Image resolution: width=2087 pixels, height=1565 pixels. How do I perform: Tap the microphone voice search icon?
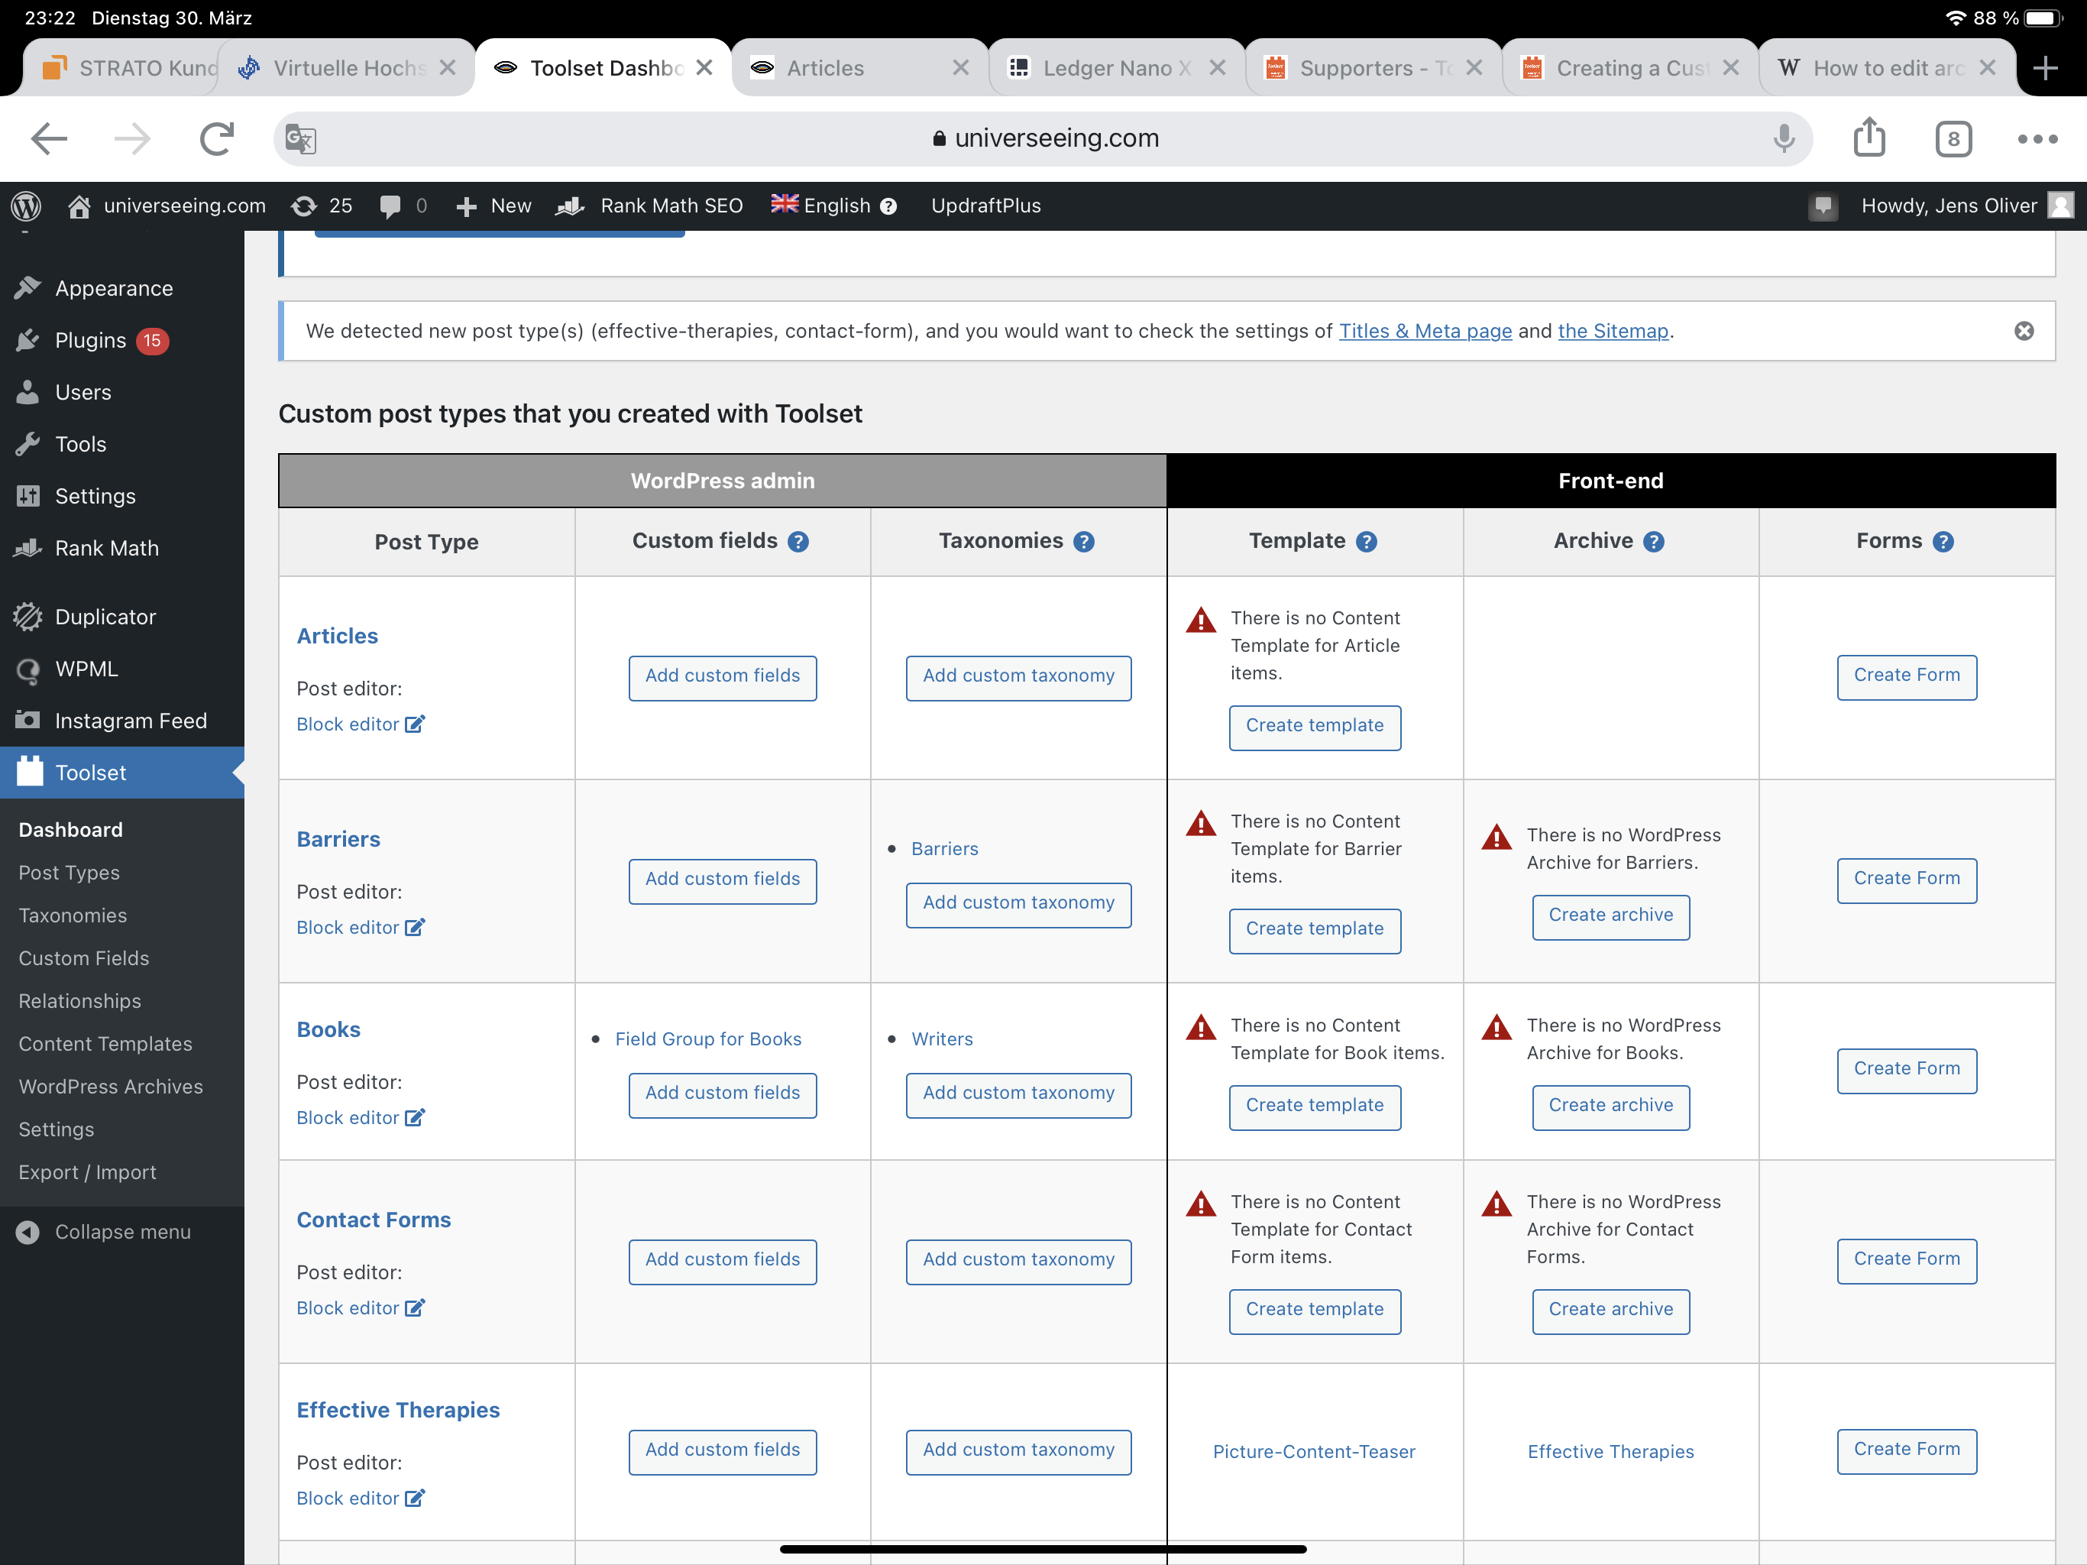coord(1783,139)
